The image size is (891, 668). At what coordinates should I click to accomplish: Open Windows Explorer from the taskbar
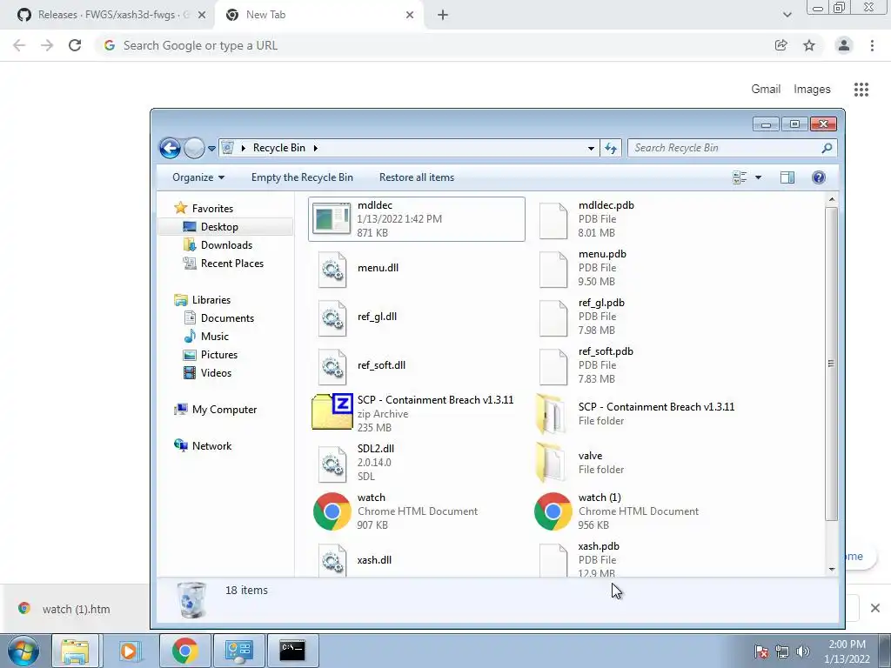(x=75, y=651)
